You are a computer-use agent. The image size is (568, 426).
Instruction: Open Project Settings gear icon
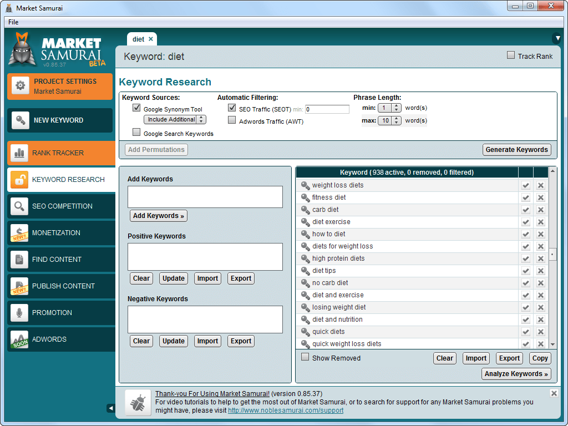point(21,86)
